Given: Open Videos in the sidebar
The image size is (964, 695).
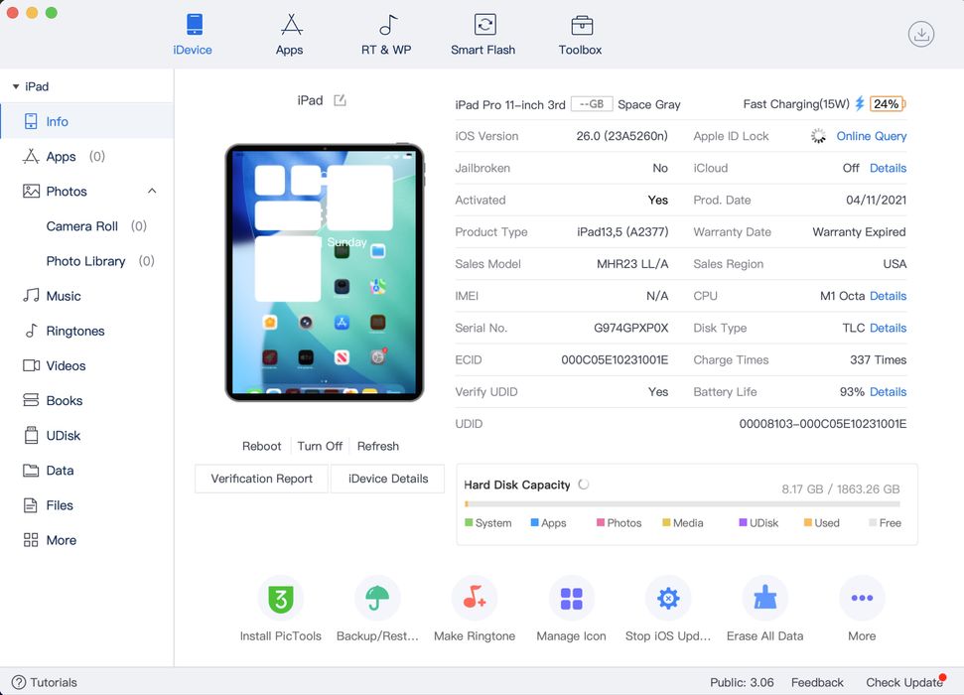Looking at the screenshot, I should point(87,366).
